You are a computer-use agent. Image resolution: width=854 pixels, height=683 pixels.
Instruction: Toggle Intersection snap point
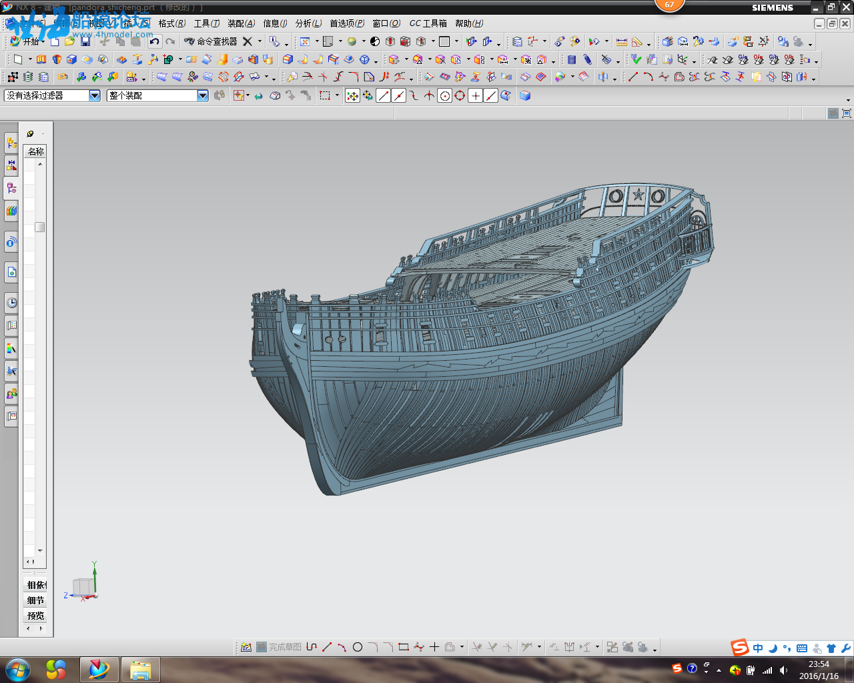[x=429, y=95]
